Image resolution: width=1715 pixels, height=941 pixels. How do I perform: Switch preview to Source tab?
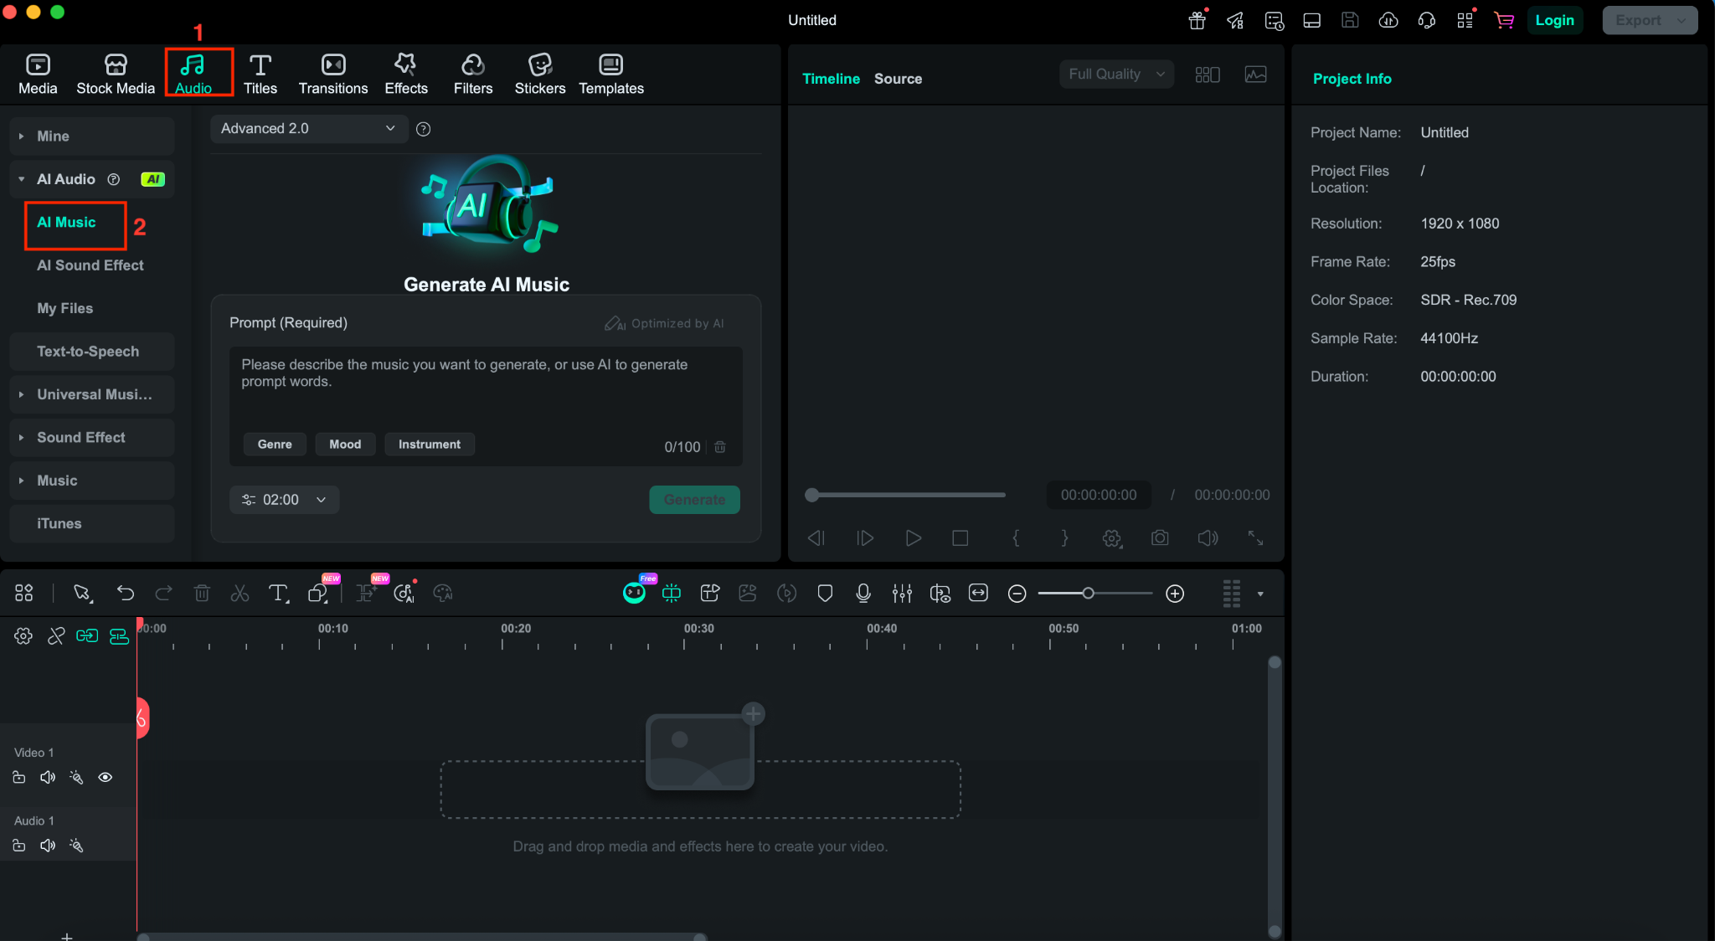(x=898, y=79)
